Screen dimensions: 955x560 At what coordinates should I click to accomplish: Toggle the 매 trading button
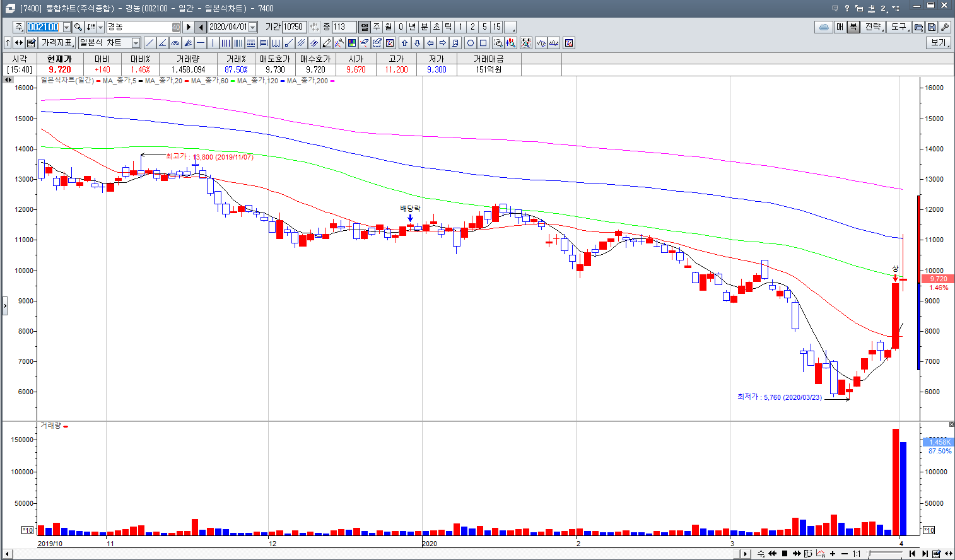coord(840,27)
